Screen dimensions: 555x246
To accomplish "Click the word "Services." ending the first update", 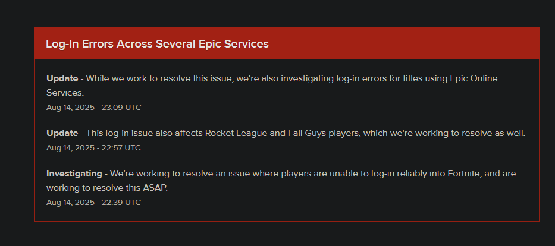I will pos(65,93).
